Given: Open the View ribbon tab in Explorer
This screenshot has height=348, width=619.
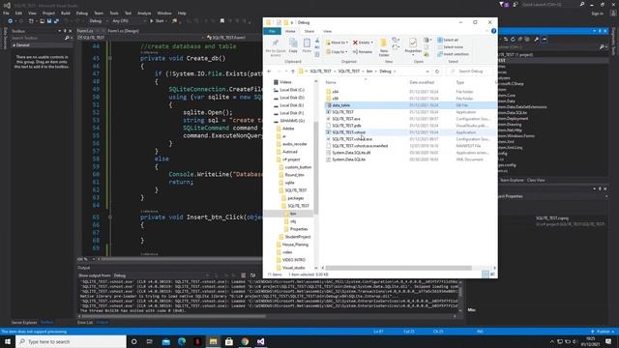Looking at the screenshot, I should pyautogui.click(x=327, y=31).
